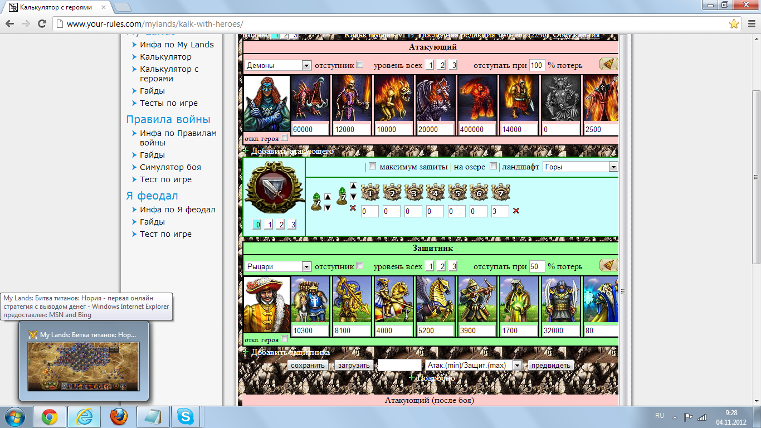Select golden rider unit icon above 4000
Screen dimensions: 761x428
[394, 299]
